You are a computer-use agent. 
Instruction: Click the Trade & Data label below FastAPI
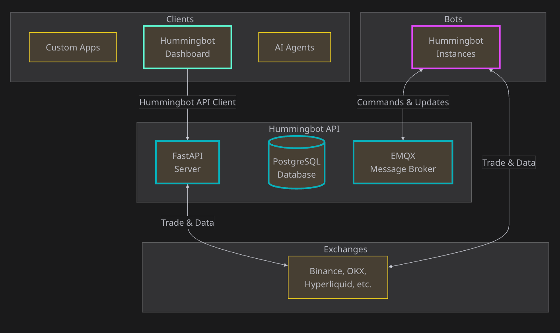pyautogui.click(x=187, y=223)
